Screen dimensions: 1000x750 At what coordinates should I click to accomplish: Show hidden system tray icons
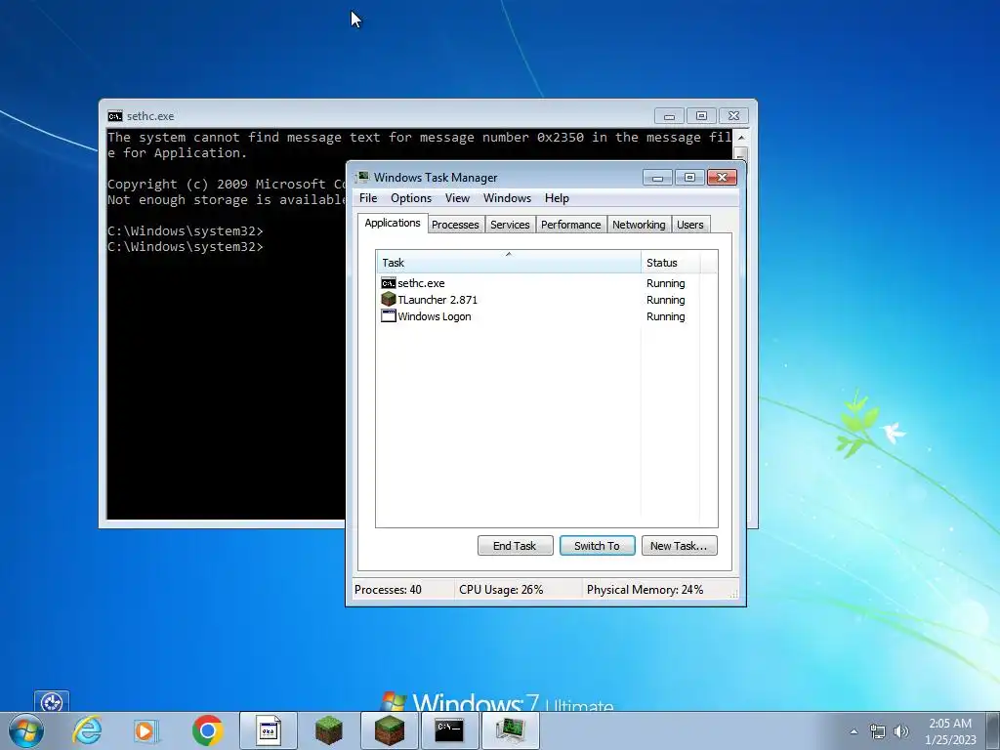coord(854,731)
